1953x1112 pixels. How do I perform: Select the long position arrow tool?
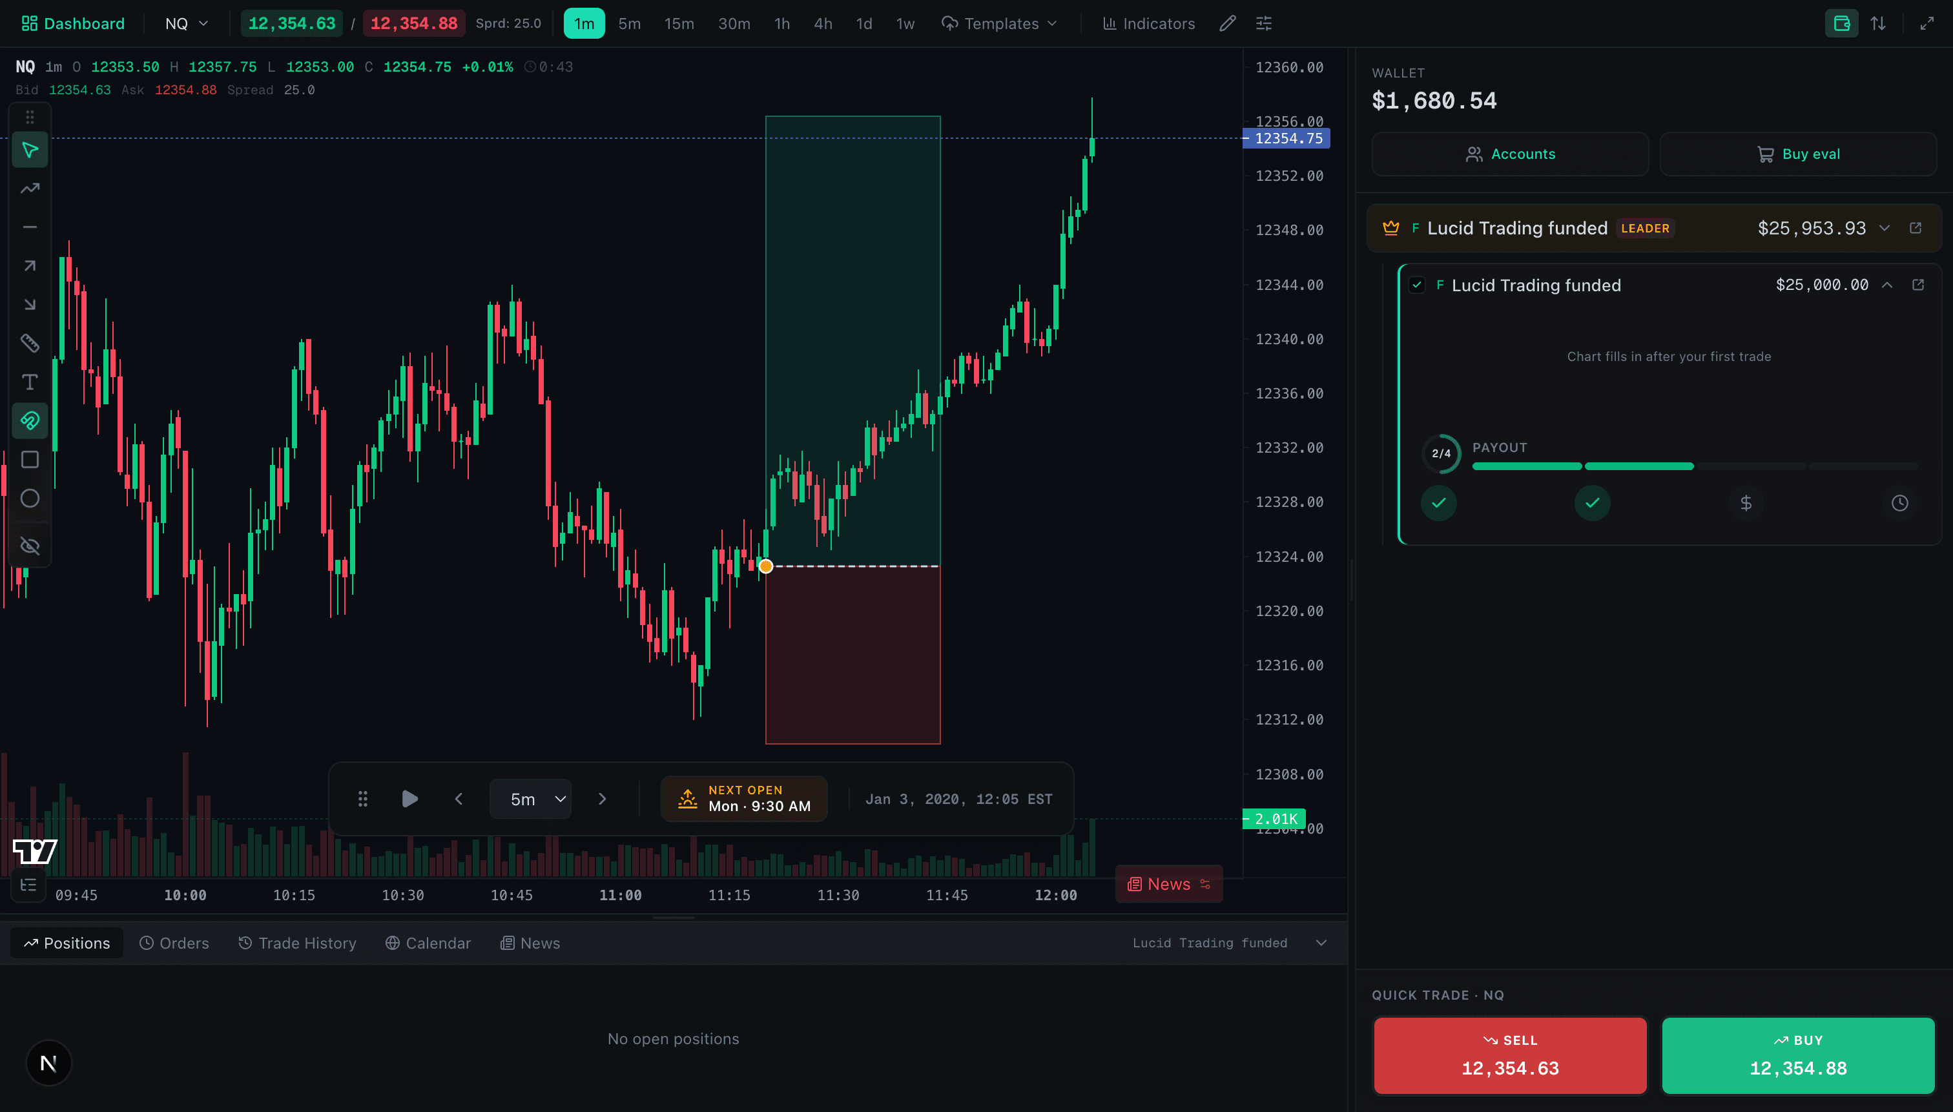coord(30,266)
